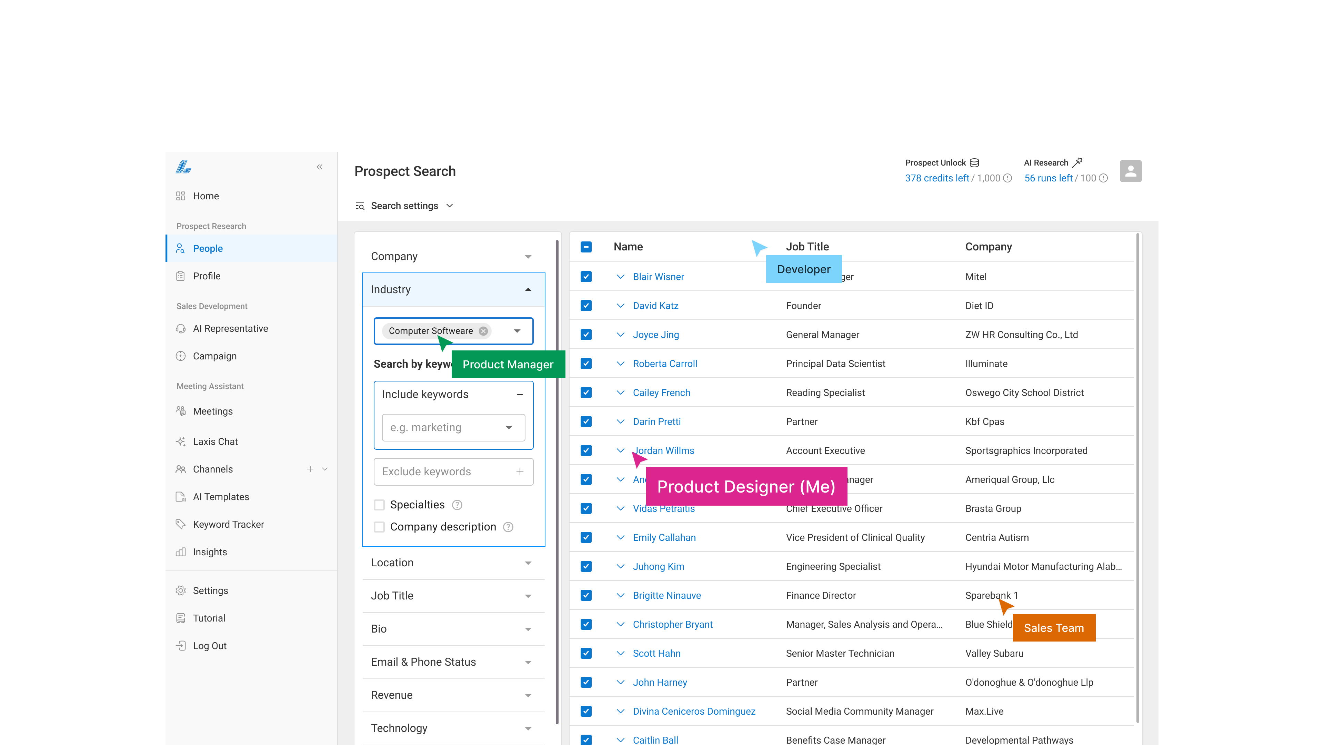
Task: Enable the Specialties checkbox
Action: click(x=379, y=505)
